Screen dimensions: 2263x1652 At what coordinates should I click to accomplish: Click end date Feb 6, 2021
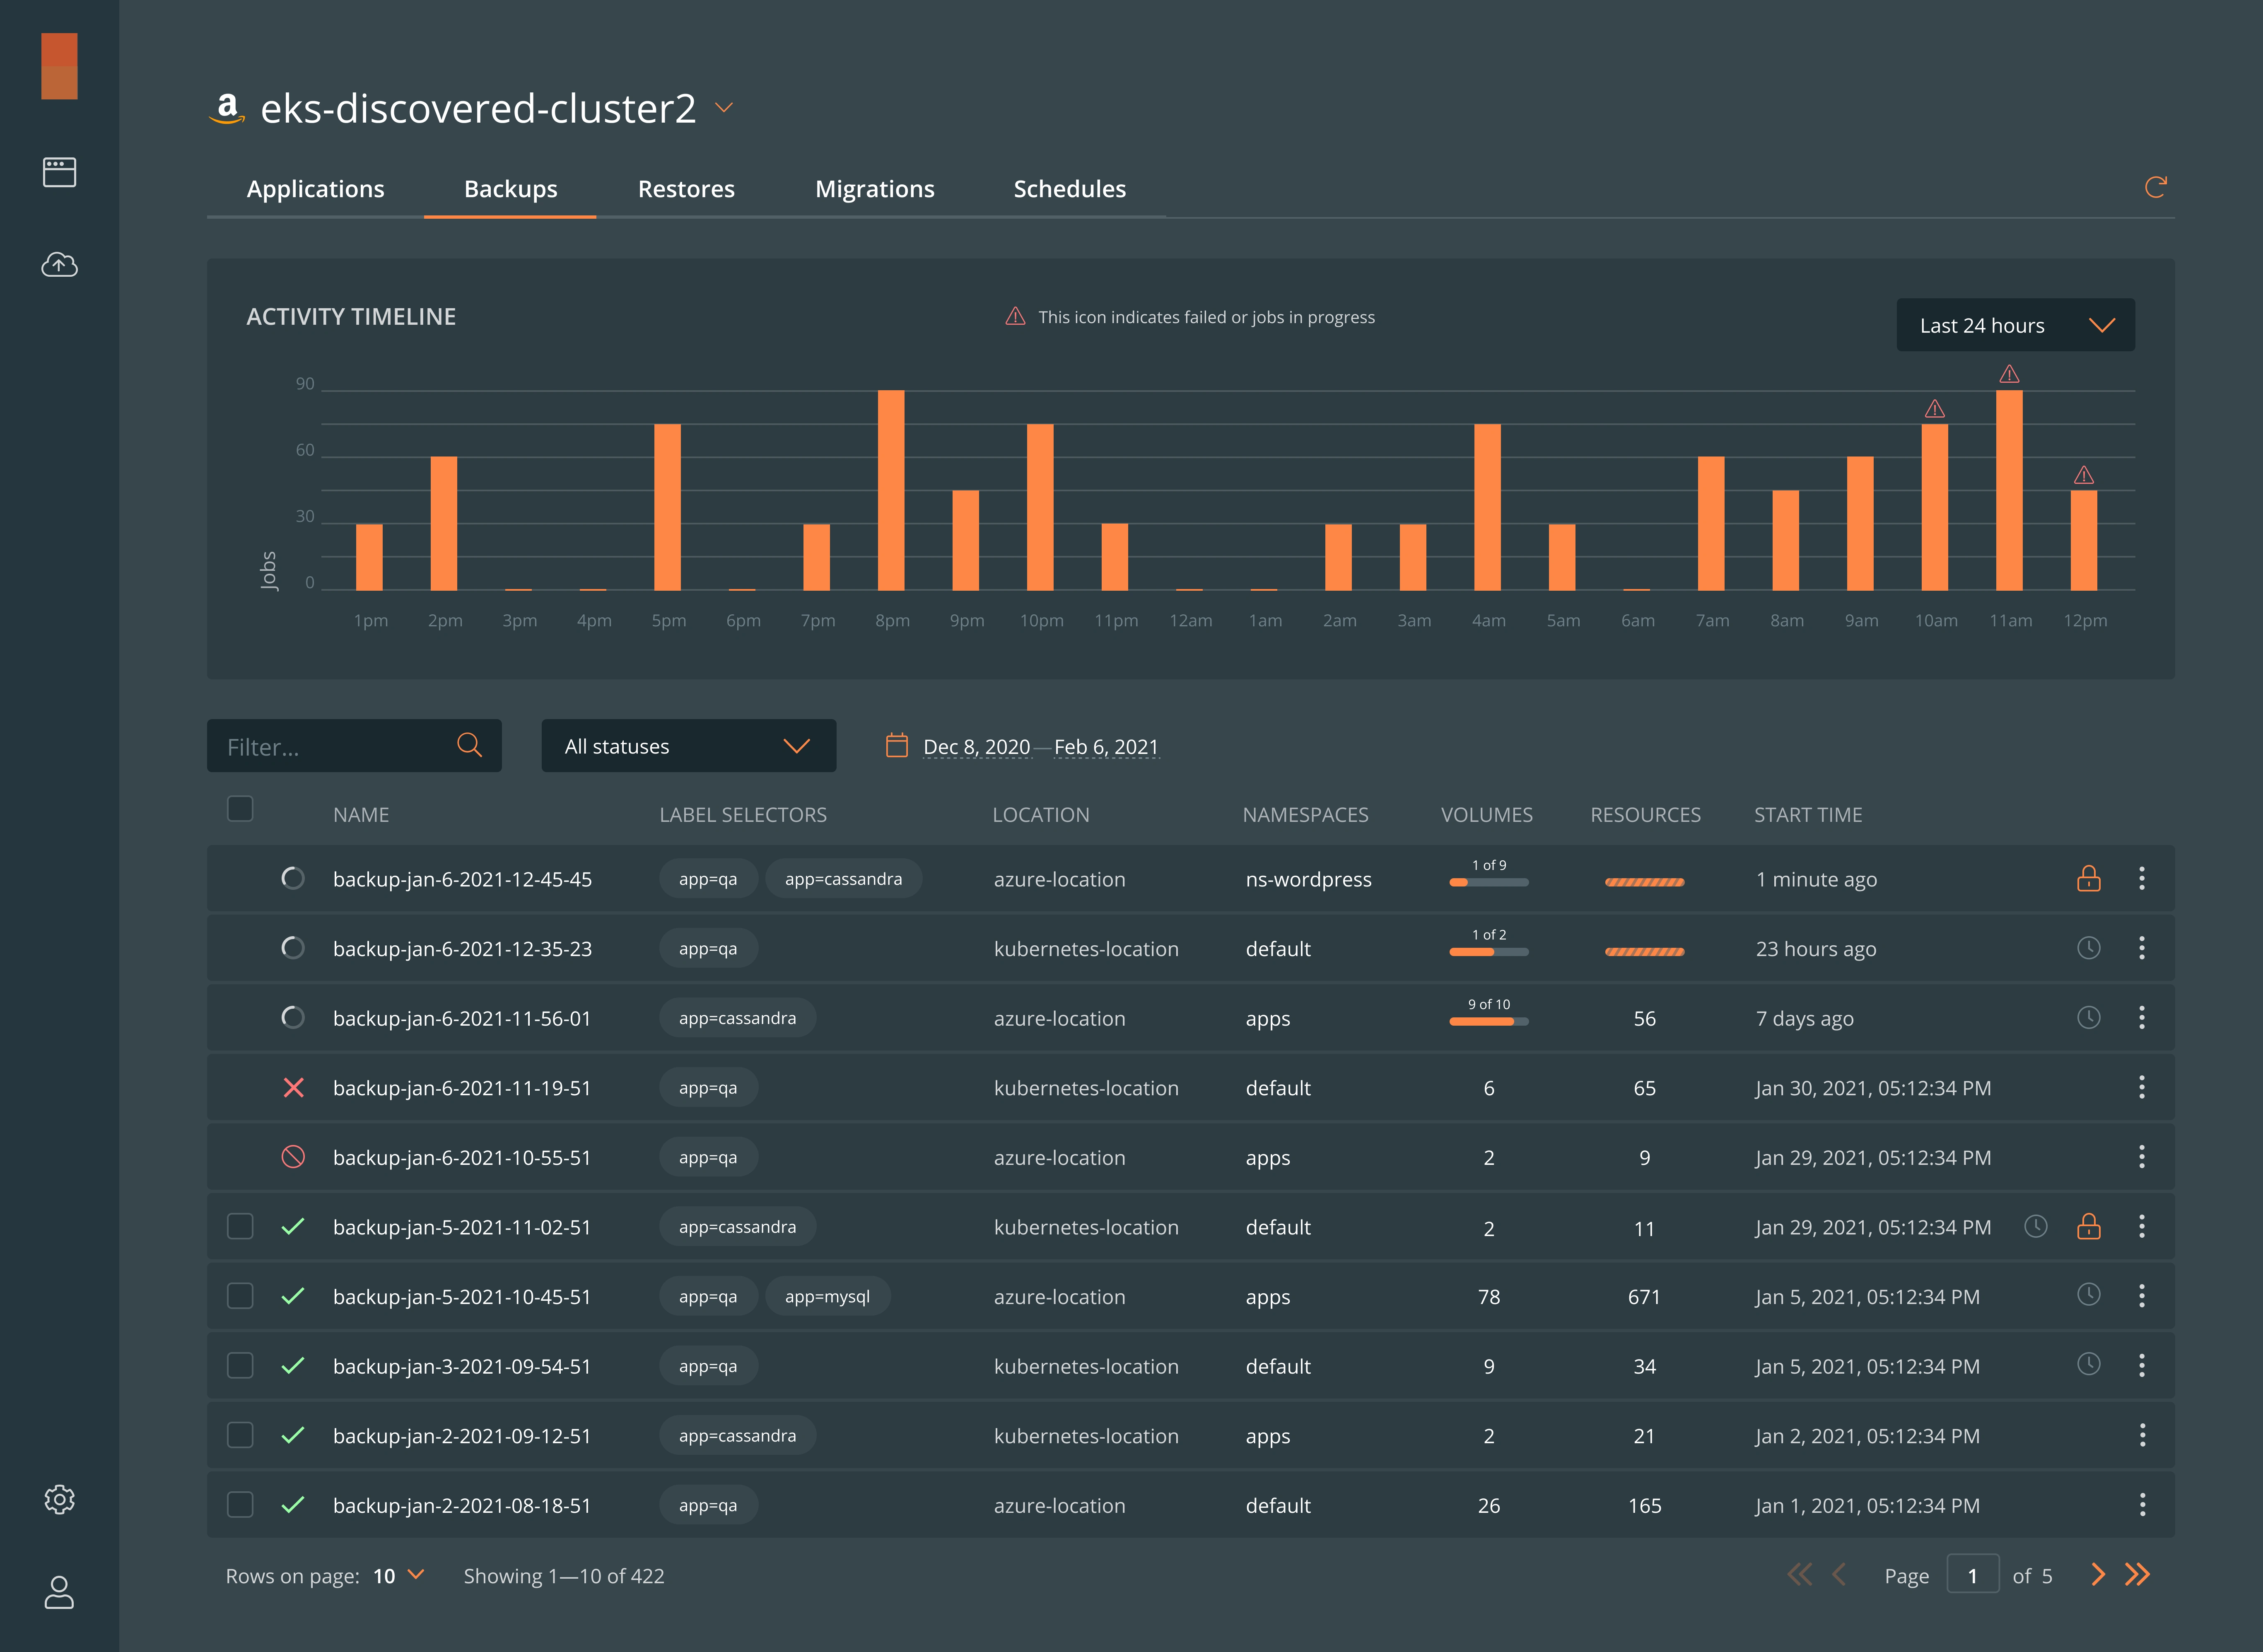click(1107, 747)
